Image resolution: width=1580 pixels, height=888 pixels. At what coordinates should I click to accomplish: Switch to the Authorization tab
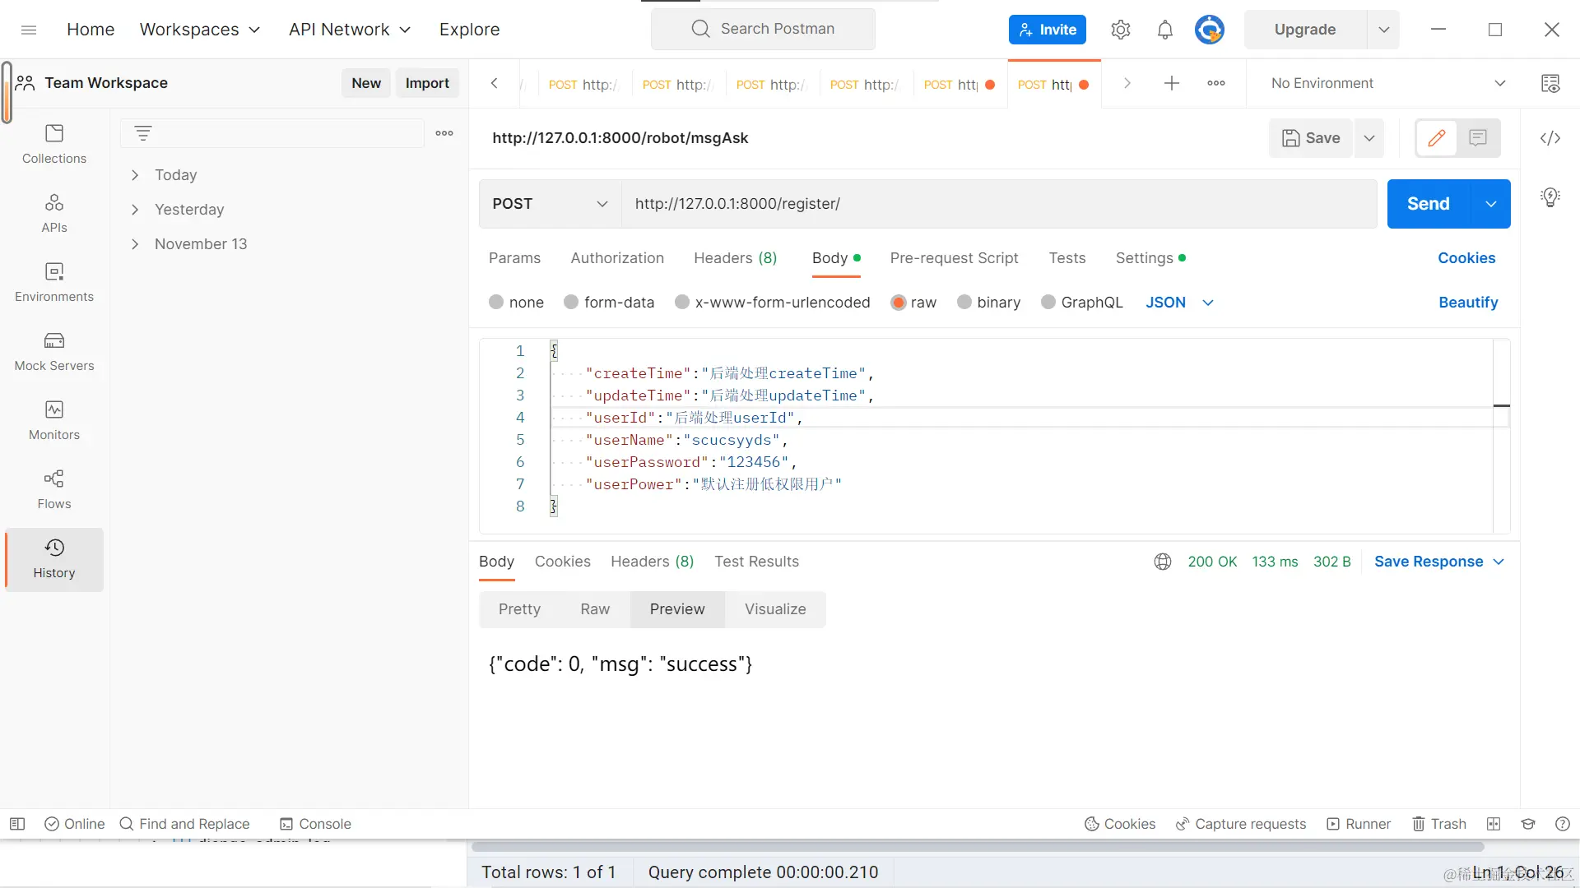pos(617,258)
